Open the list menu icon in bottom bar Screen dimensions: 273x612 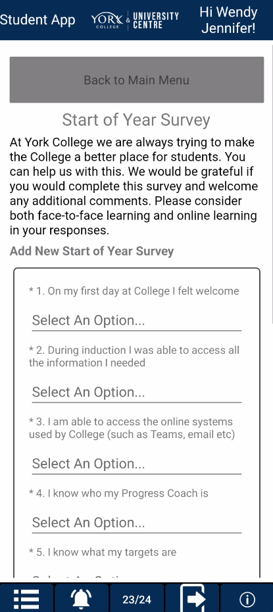tap(26, 598)
